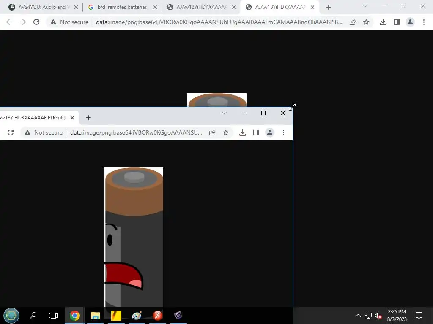Image resolution: width=433 pixels, height=324 pixels.
Task: Minimize the front Chrome window
Action: coord(244,113)
